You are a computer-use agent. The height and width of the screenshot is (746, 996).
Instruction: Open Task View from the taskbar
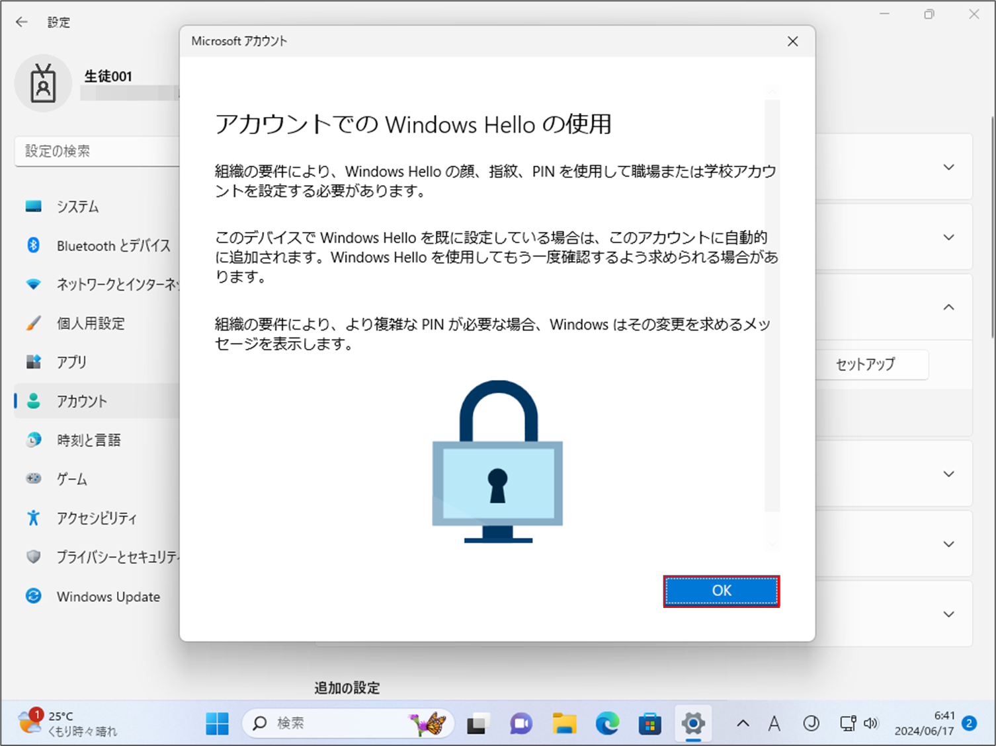pyautogui.click(x=477, y=724)
